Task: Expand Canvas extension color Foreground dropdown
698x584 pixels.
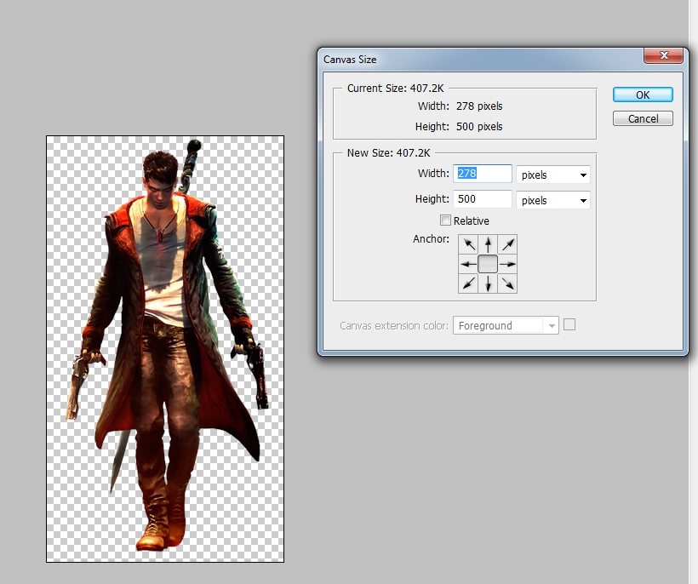Action: [506, 325]
